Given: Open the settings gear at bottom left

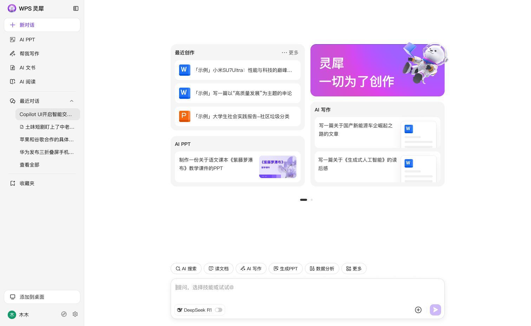Looking at the screenshot, I should tap(75, 314).
